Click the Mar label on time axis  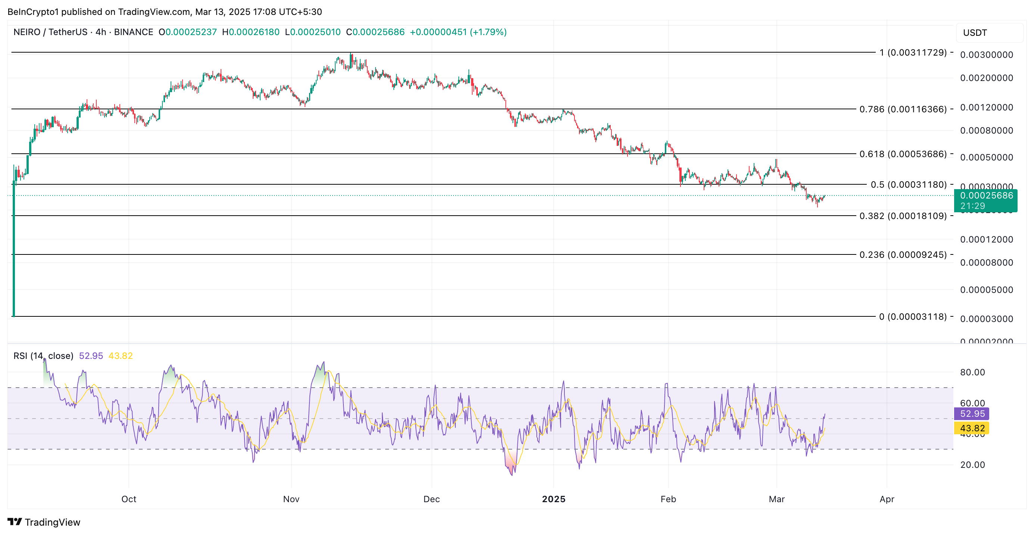point(776,499)
